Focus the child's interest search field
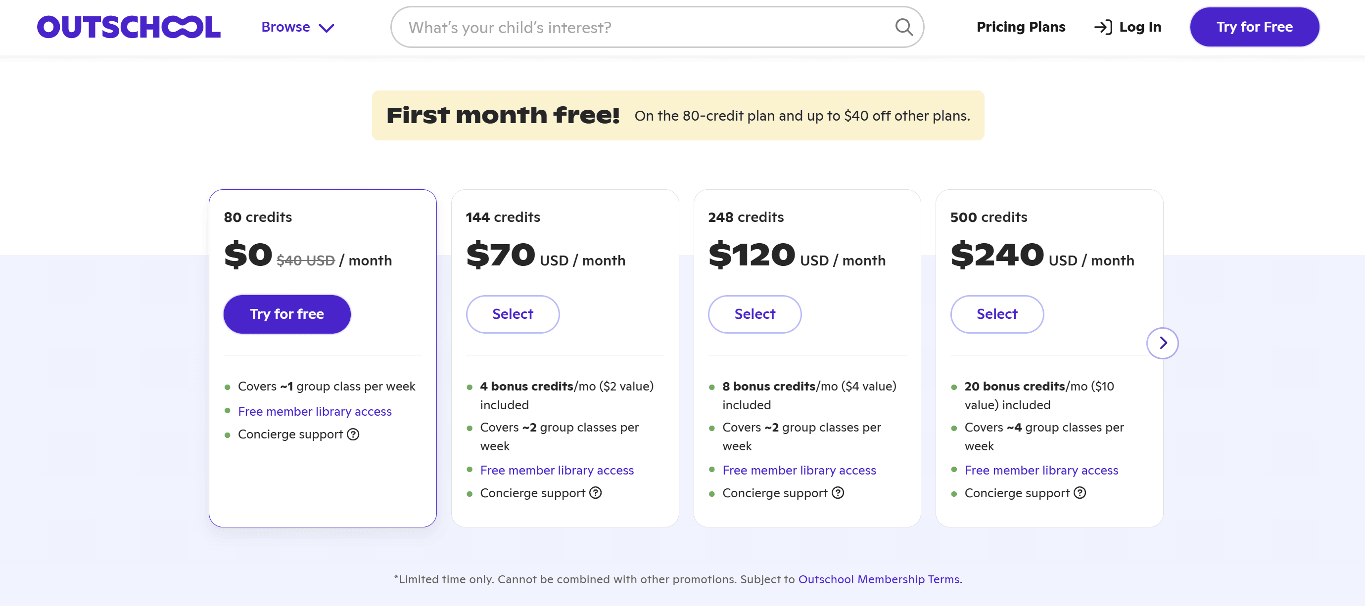 coord(647,27)
